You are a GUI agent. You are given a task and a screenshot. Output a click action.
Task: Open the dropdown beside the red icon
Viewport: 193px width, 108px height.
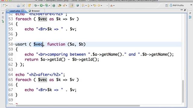(x=114, y=6)
